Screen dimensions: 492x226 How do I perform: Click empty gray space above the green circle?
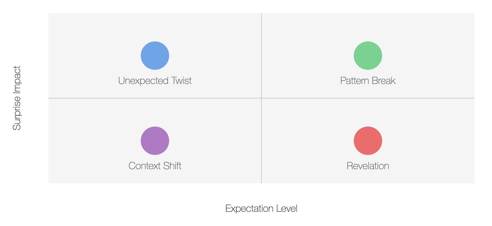pyautogui.click(x=368, y=27)
